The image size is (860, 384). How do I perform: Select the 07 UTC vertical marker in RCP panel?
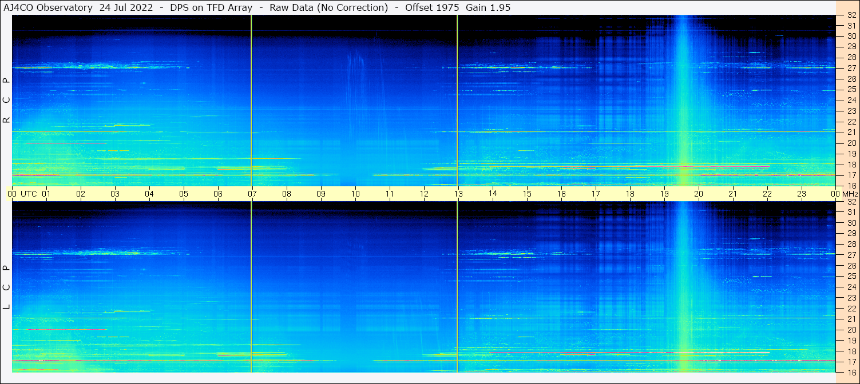[x=252, y=101]
